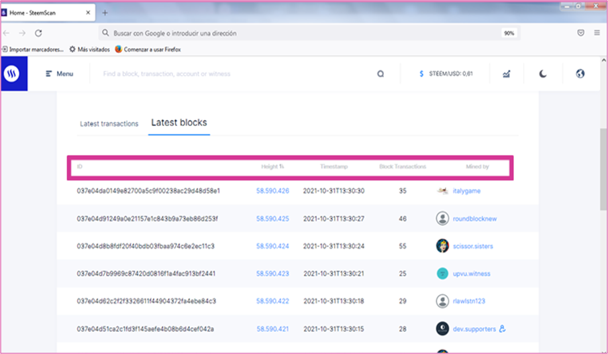
Task: Click upvu.witness teal avatar
Action: 442,274
